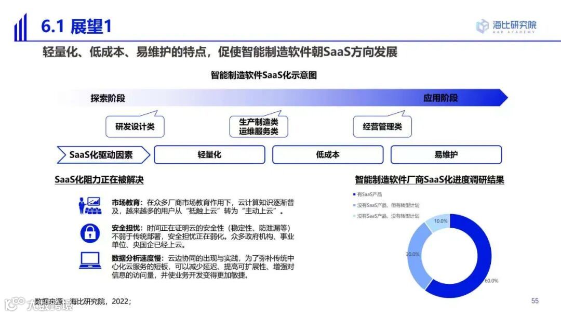Click legend entry 没有SaaS产品，但有转型计划
Viewport: 561px width, 315px height.
pyautogui.click(x=386, y=205)
